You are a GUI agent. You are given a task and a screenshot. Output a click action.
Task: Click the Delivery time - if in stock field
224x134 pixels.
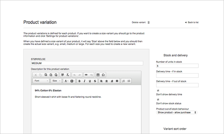click(x=177, y=75)
